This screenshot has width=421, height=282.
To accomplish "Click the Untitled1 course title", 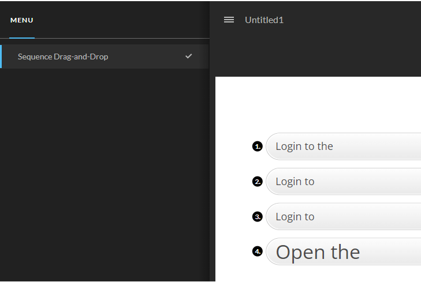I will click(264, 20).
